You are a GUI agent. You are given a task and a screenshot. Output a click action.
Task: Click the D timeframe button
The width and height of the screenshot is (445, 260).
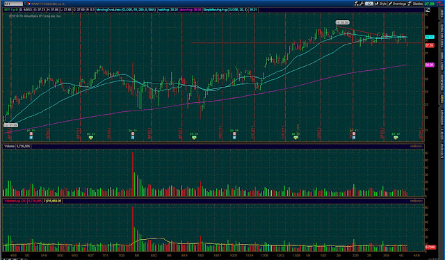[x=369, y=3]
